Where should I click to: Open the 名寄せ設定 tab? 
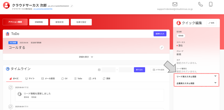tap(81, 22)
